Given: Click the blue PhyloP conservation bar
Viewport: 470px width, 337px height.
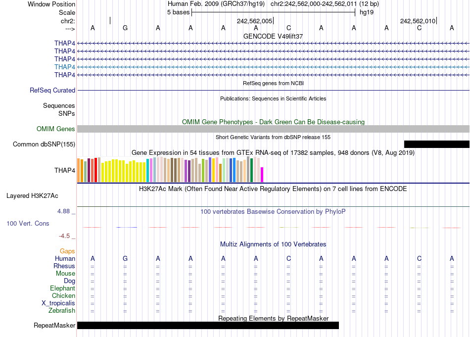Looking at the screenshot, I should click(x=127, y=227).
